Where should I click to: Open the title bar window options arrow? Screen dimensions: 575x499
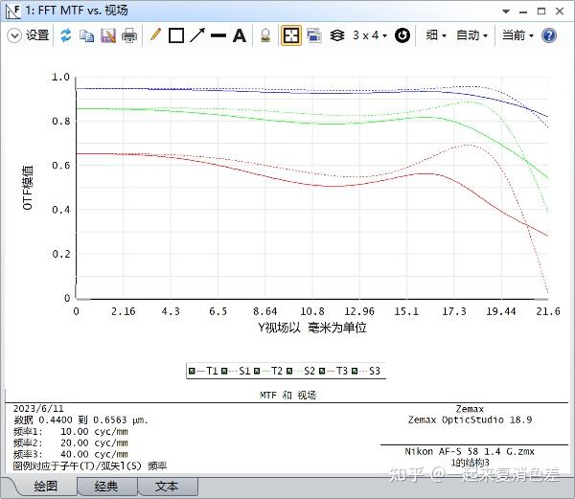(x=506, y=11)
